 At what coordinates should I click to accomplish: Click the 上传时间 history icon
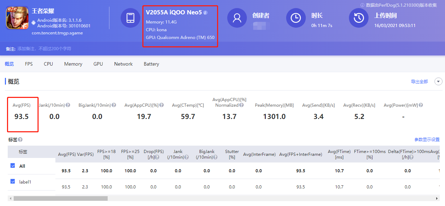(359, 18)
